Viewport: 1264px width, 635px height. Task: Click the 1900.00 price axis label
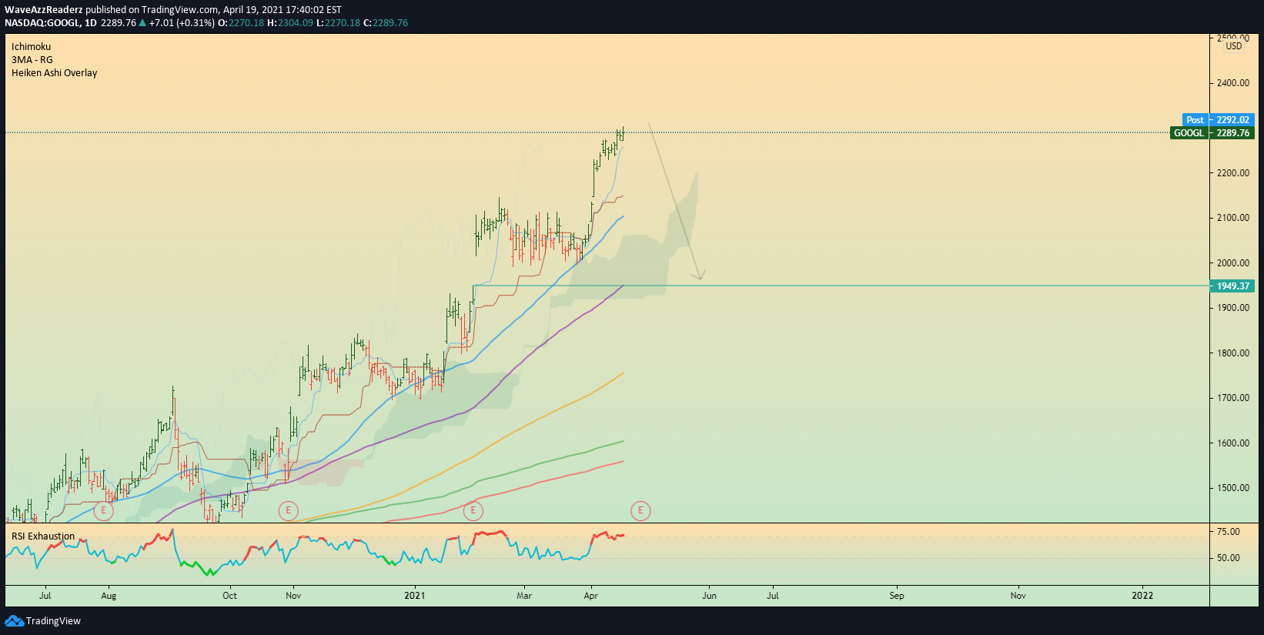[1233, 308]
